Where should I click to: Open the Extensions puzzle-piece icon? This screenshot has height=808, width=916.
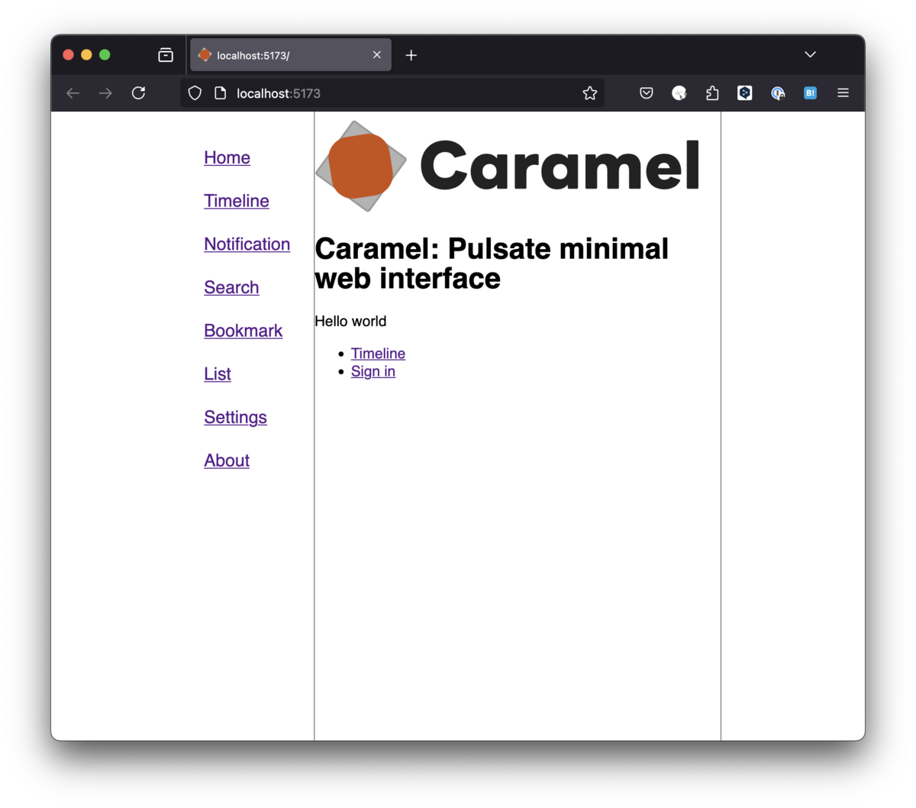[x=712, y=93]
